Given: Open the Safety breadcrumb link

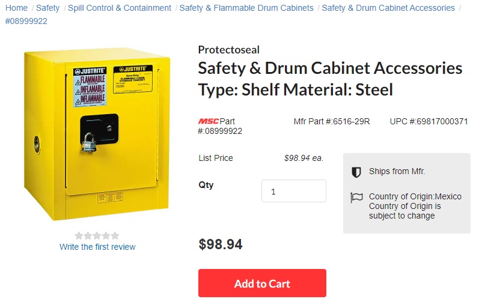Looking at the screenshot, I should coord(48,8).
